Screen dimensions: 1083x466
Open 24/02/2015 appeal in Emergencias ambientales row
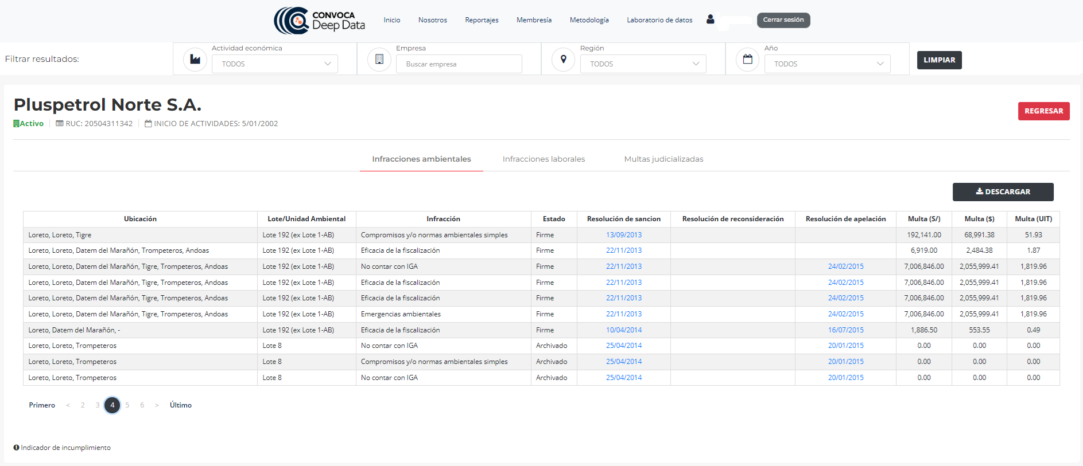[845, 314]
